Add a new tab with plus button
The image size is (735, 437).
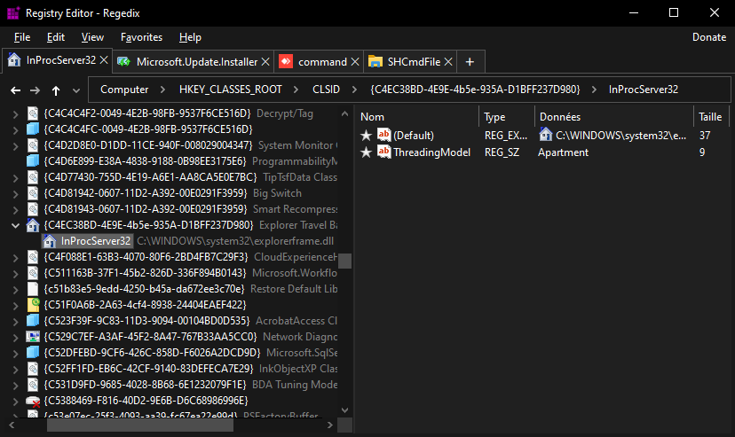(x=470, y=62)
